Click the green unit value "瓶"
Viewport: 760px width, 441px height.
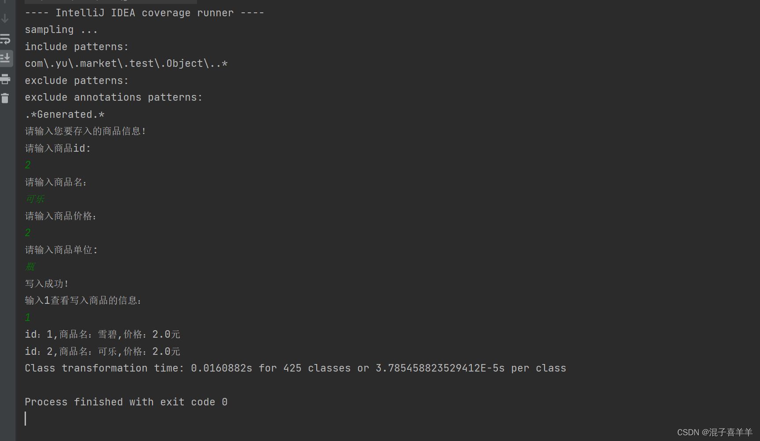click(30, 266)
